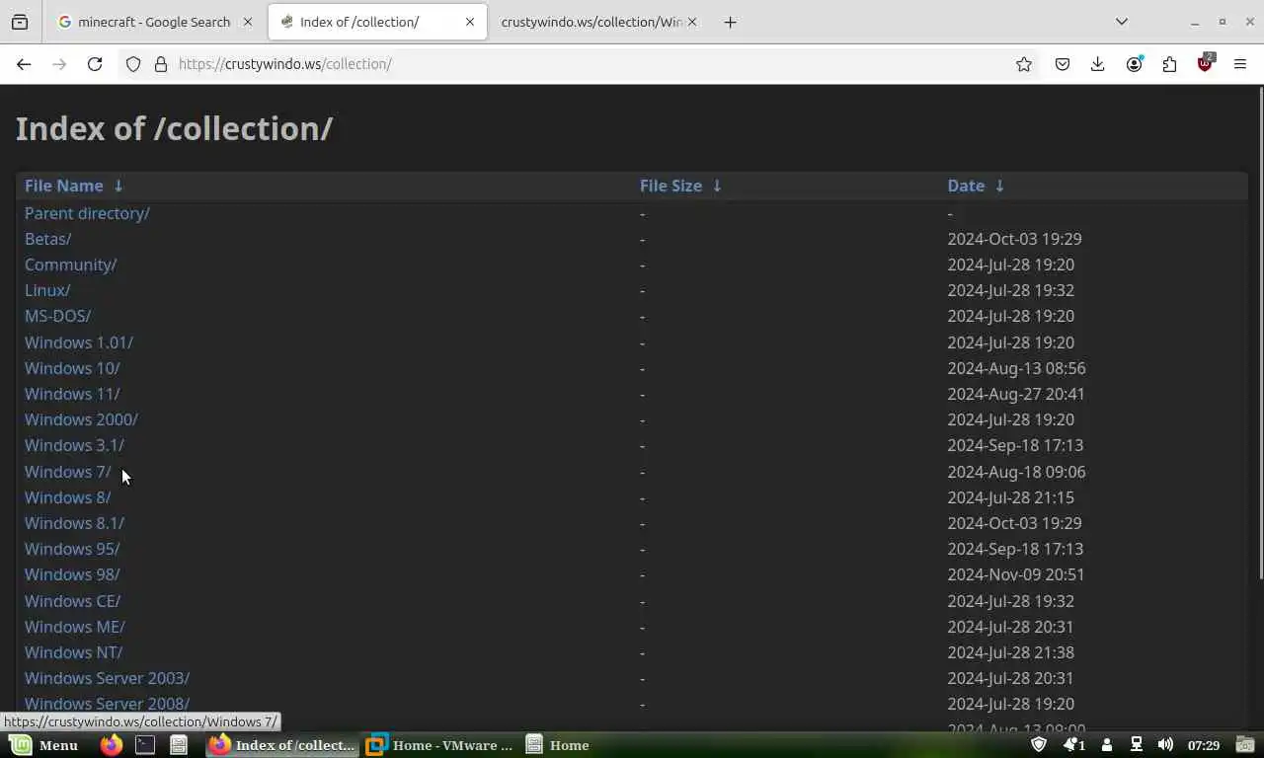Screen dimensions: 1264x758
Task: Go back with the browser back arrow
Action: pos(24,64)
